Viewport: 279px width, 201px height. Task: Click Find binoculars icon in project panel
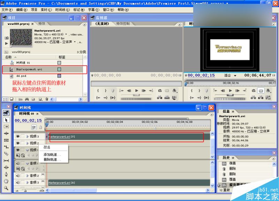click(x=27, y=99)
